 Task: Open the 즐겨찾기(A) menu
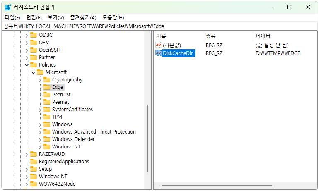[x=83, y=18]
